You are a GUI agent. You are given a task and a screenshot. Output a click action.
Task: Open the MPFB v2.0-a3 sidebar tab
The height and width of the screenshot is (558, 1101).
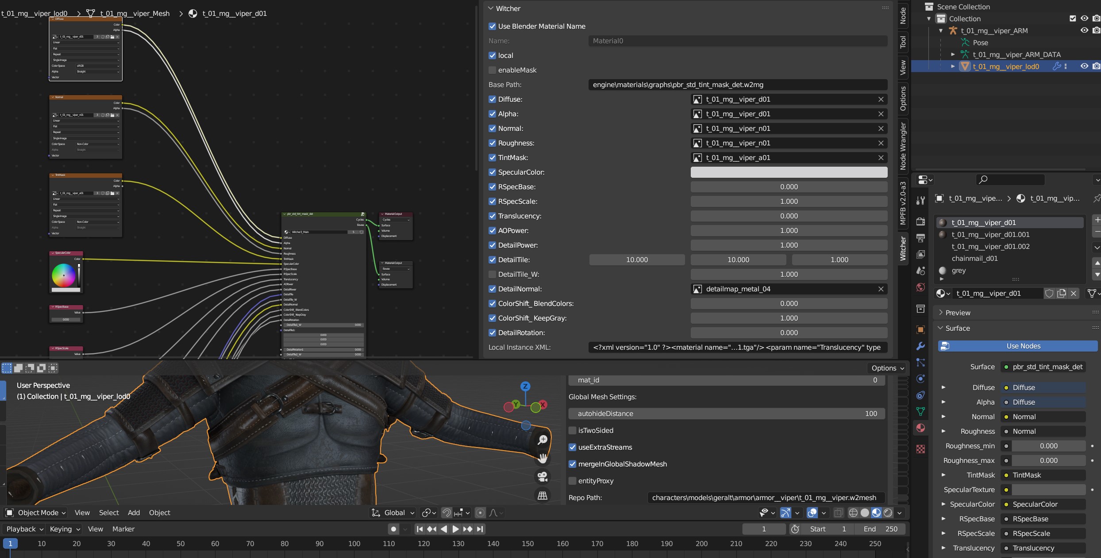pos(903,203)
